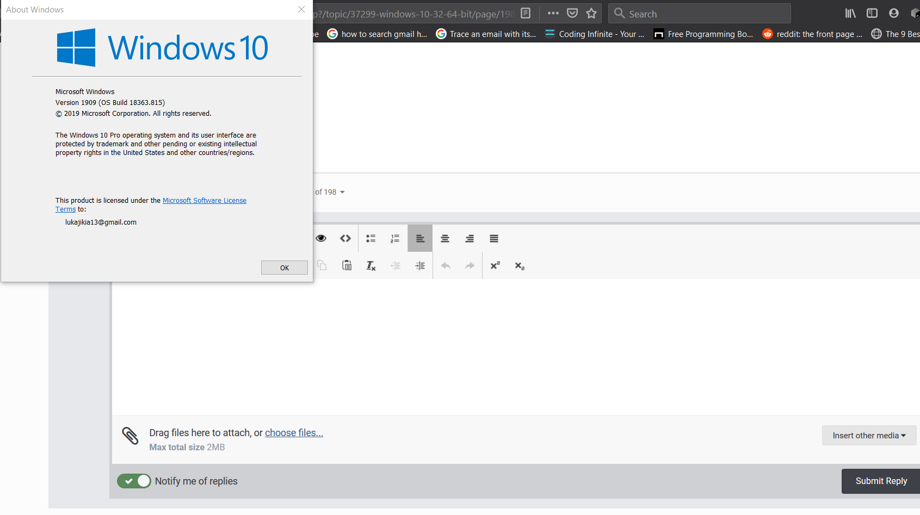
Task: Save page to Pocket
Action: 572,14
